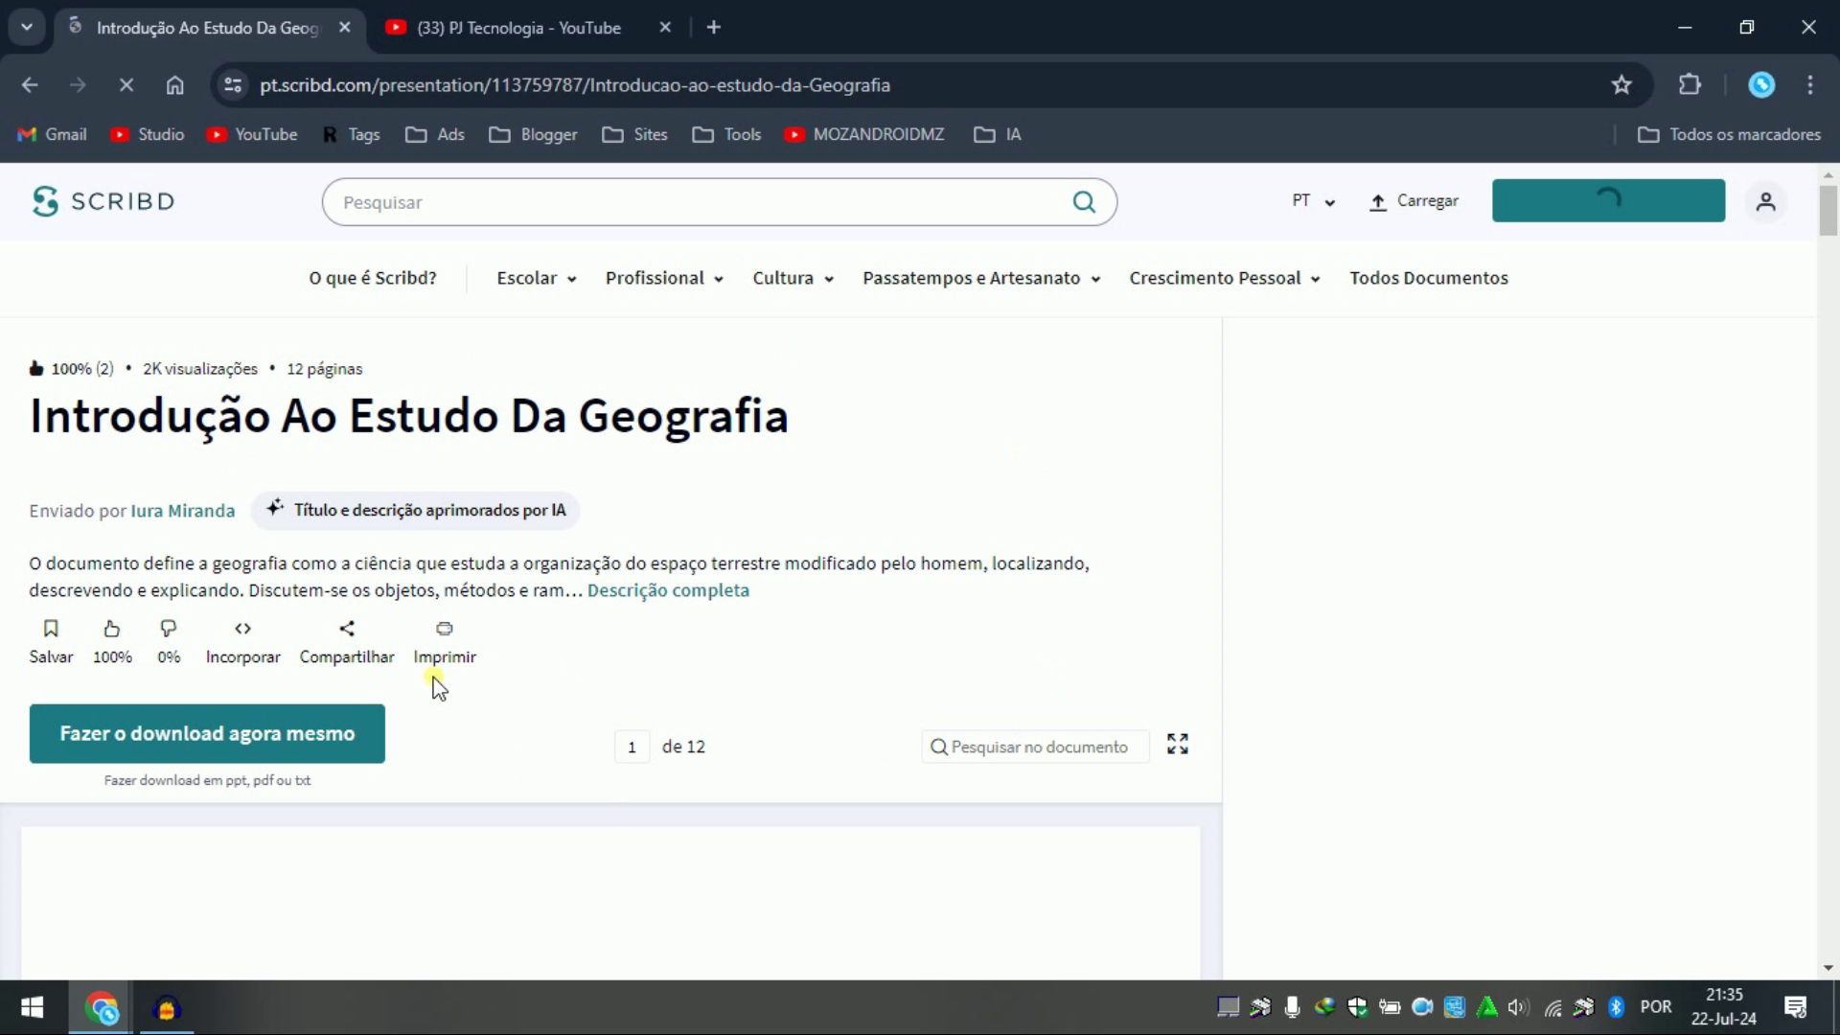
Task: Click the volume speaker icon in system tray
Action: [1519, 1007]
